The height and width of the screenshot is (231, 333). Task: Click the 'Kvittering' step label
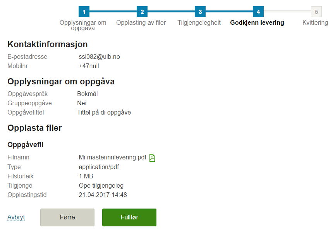tap(315, 22)
